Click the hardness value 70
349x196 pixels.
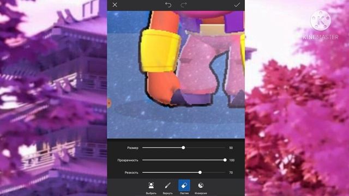[x=231, y=173]
